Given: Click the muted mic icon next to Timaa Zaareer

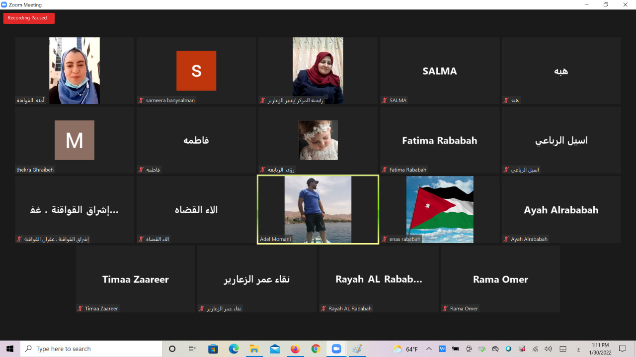Looking at the screenshot, I should [x=80, y=308].
